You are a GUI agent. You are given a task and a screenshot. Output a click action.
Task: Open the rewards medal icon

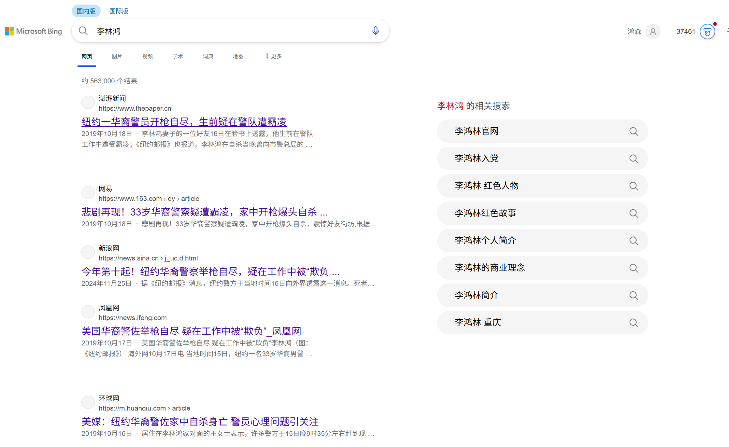tap(707, 32)
